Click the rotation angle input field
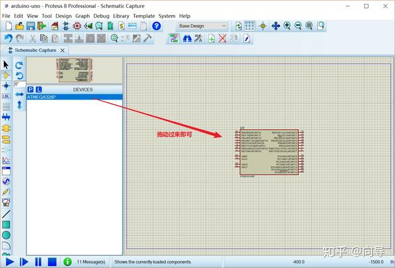Image resolution: width=395 pixels, height=268 pixels. 20,84
